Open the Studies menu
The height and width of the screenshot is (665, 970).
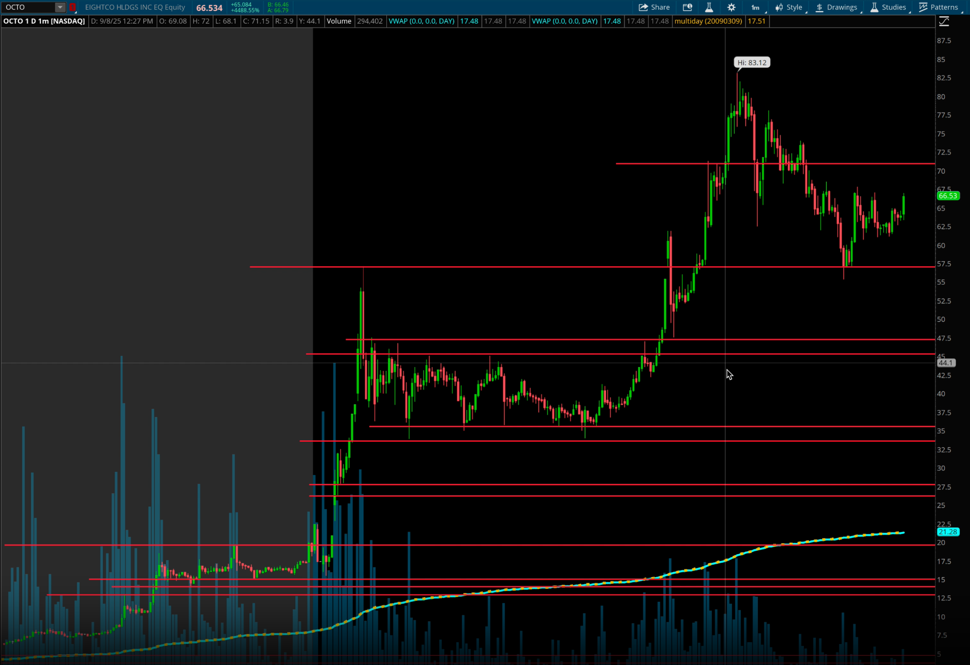coord(888,7)
